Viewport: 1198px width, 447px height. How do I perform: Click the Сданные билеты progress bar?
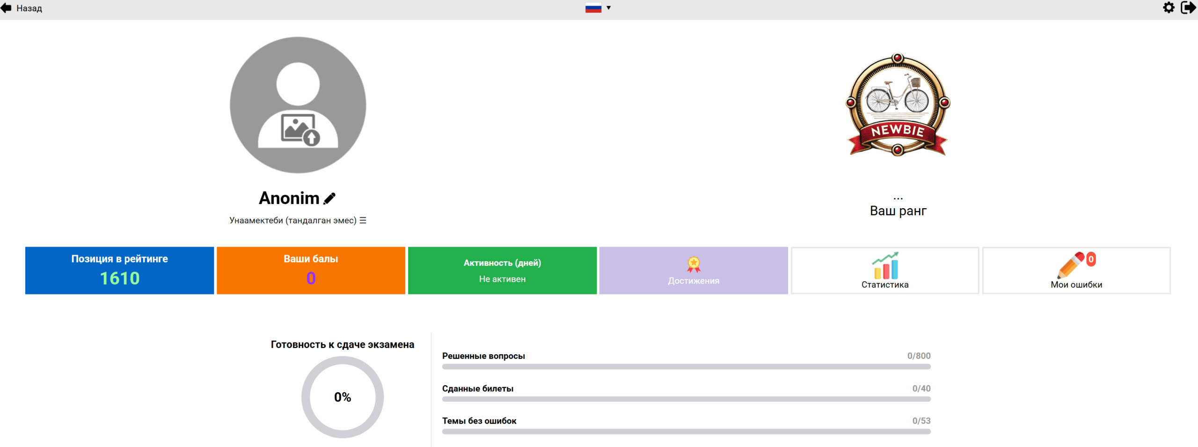pos(686,399)
